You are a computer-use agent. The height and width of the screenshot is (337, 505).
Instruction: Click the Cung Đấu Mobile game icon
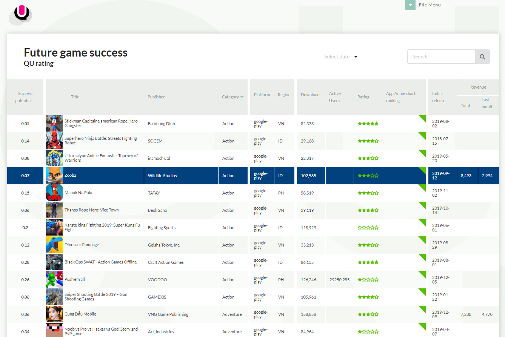tap(54, 314)
